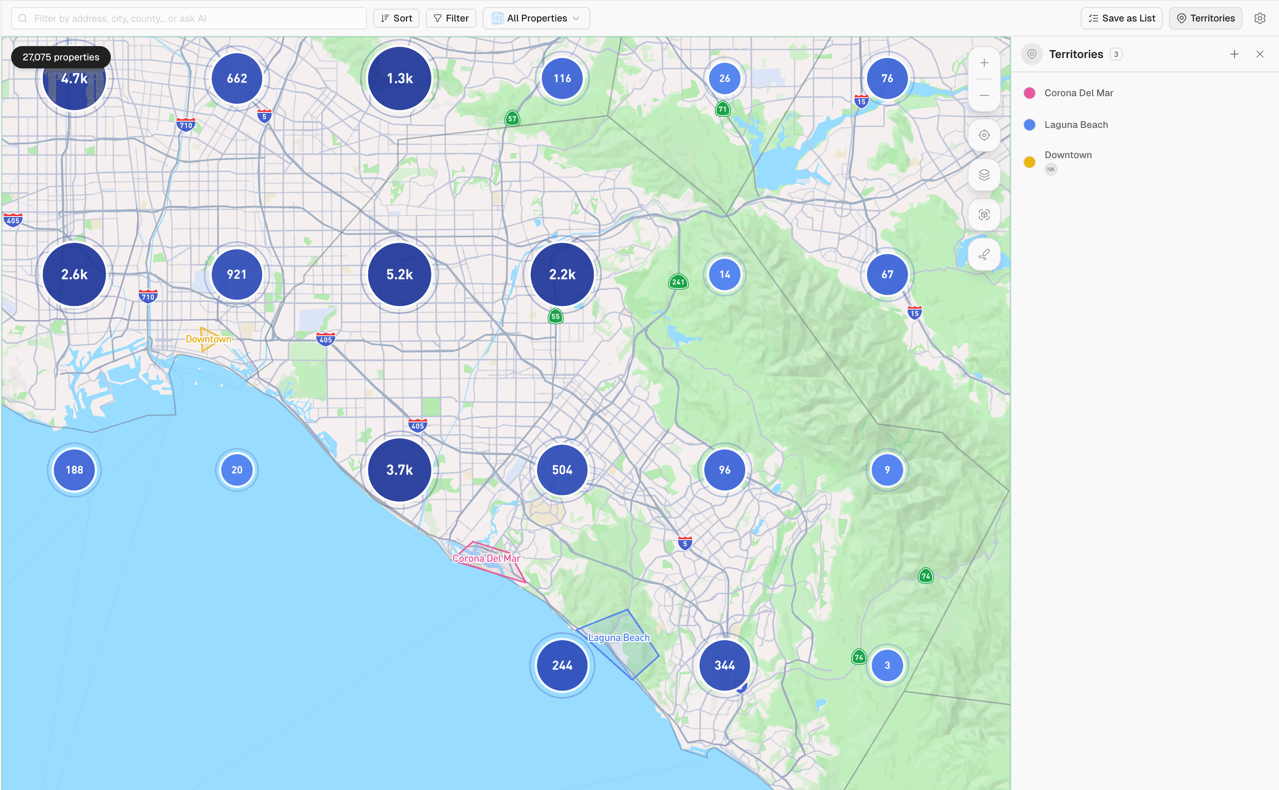Click the zoom out control on the map
This screenshot has width=1279, height=790.
pyautogui.click(x=984, y=95)
